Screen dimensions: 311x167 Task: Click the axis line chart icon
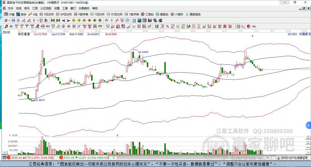pyautogui.click(x=244, y=26)
